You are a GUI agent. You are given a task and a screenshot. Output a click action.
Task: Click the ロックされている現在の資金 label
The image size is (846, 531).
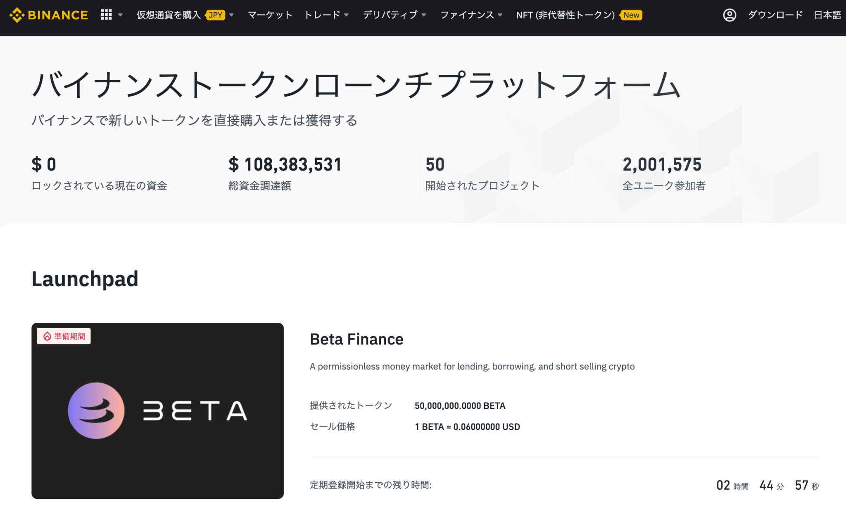[x=99, y=186]
